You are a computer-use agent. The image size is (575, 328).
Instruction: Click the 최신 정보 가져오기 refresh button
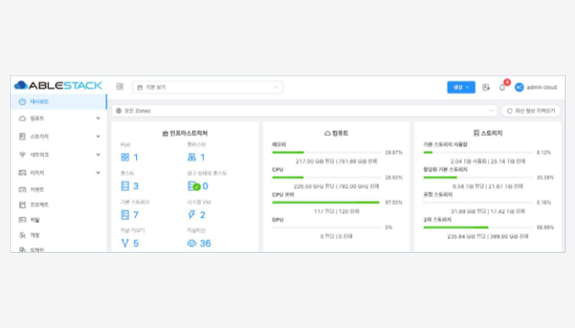531,111
